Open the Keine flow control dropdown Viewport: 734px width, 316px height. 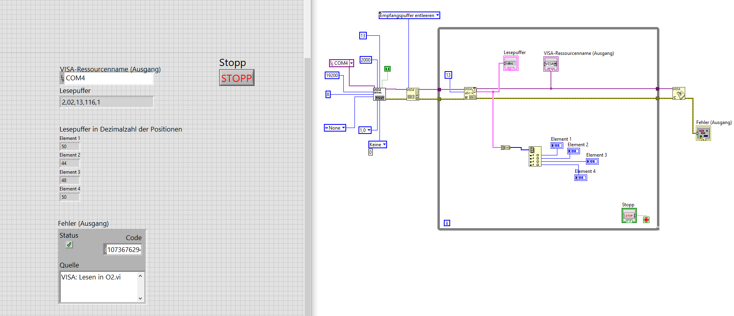click(x=378, y=145)
